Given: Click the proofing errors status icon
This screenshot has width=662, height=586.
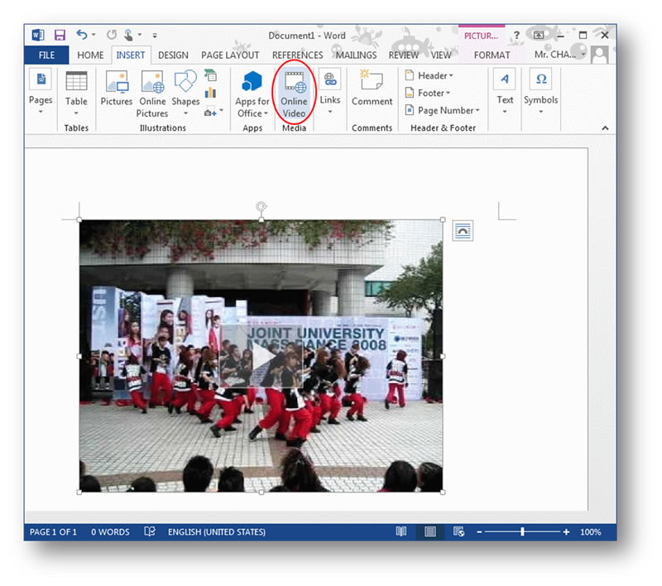Looking at the screenshot, I should click(150, 532).
